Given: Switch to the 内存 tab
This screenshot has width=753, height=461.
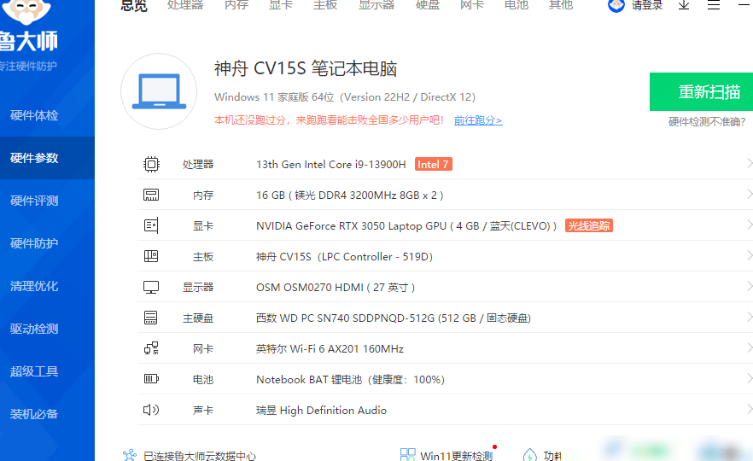Looking at the screenshot, I should pyautogui.click(x=236, y=5).
